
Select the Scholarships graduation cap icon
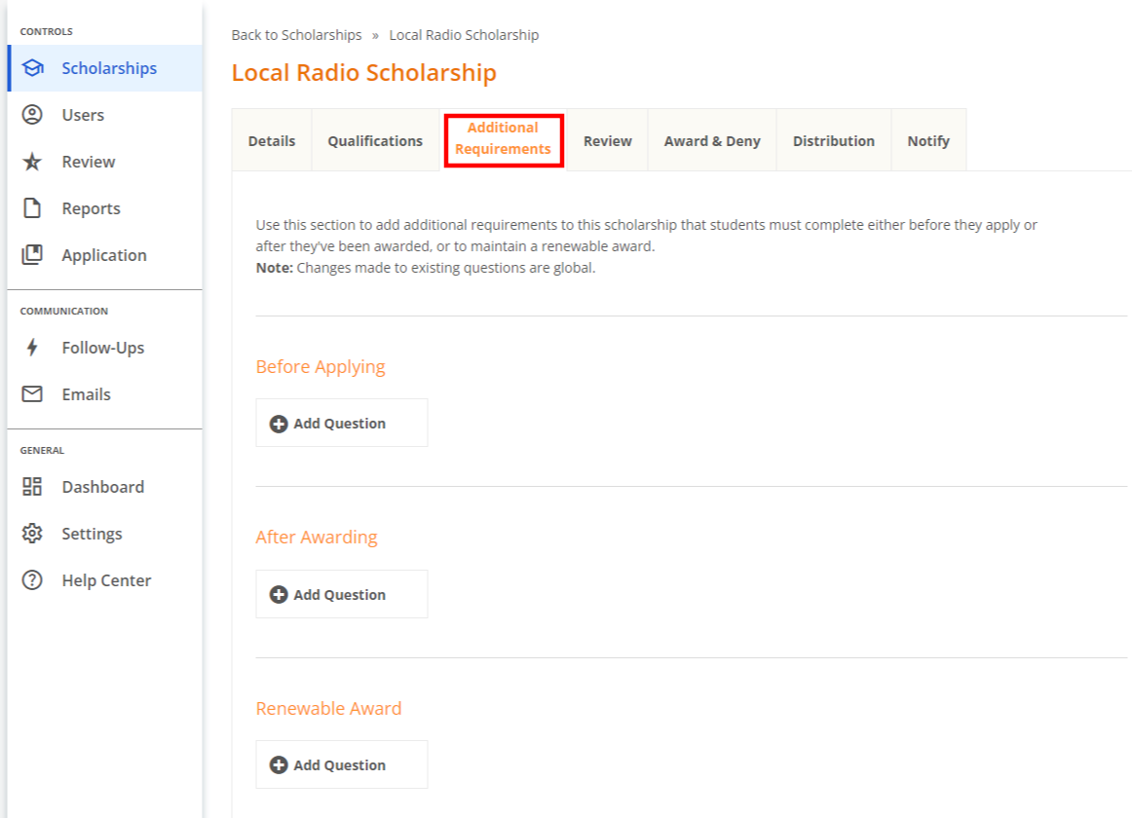point(32,68)
